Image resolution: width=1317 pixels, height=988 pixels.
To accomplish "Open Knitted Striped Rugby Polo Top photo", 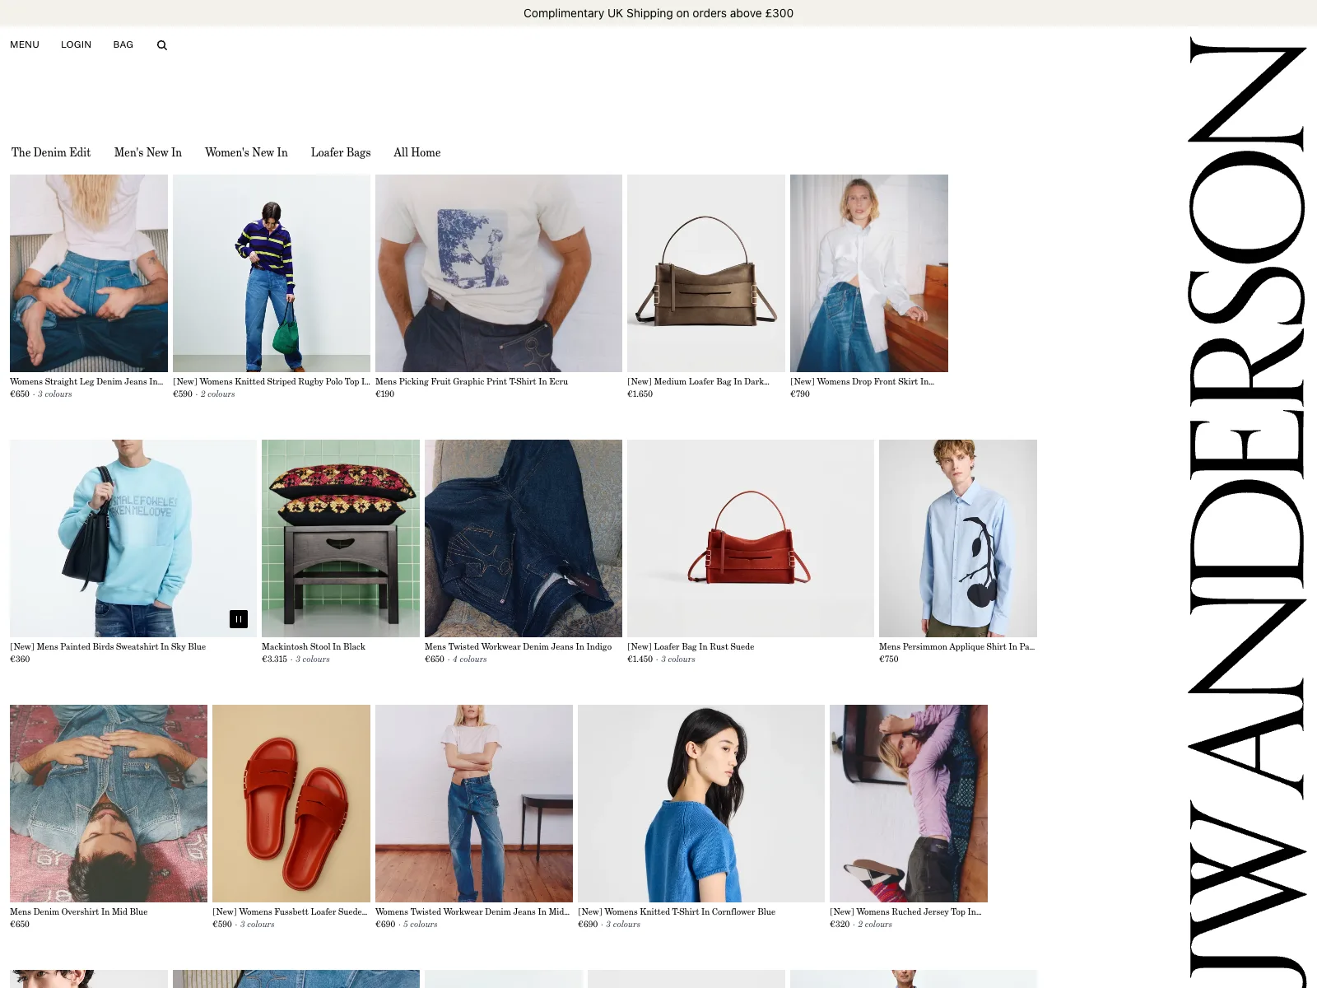I will pos(272,273).
